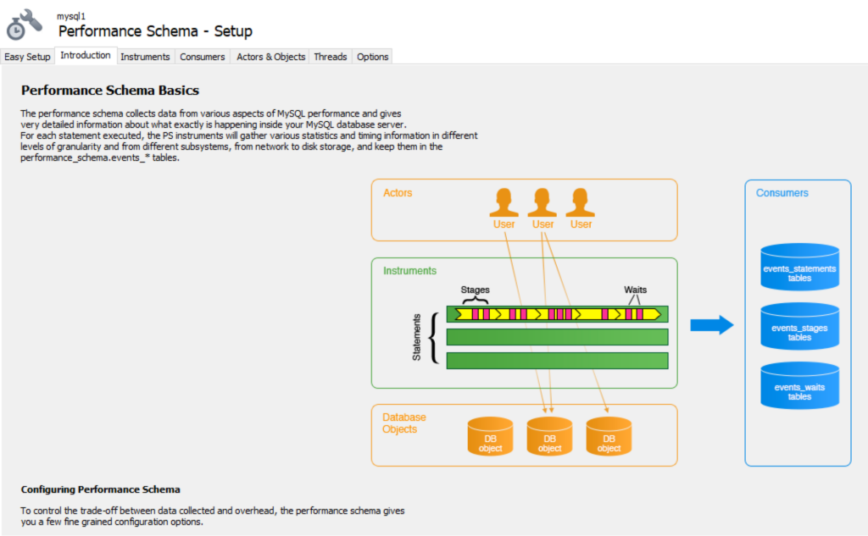Click the wrench and stopwatch setup icon
The width and height of the screenshot is (868, 536).
click(x=24, y=25)
